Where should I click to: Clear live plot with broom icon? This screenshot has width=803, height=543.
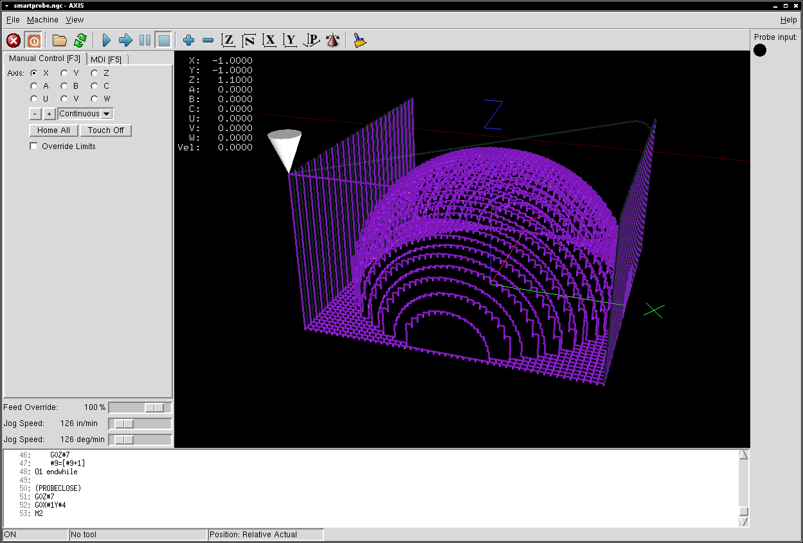359,40
